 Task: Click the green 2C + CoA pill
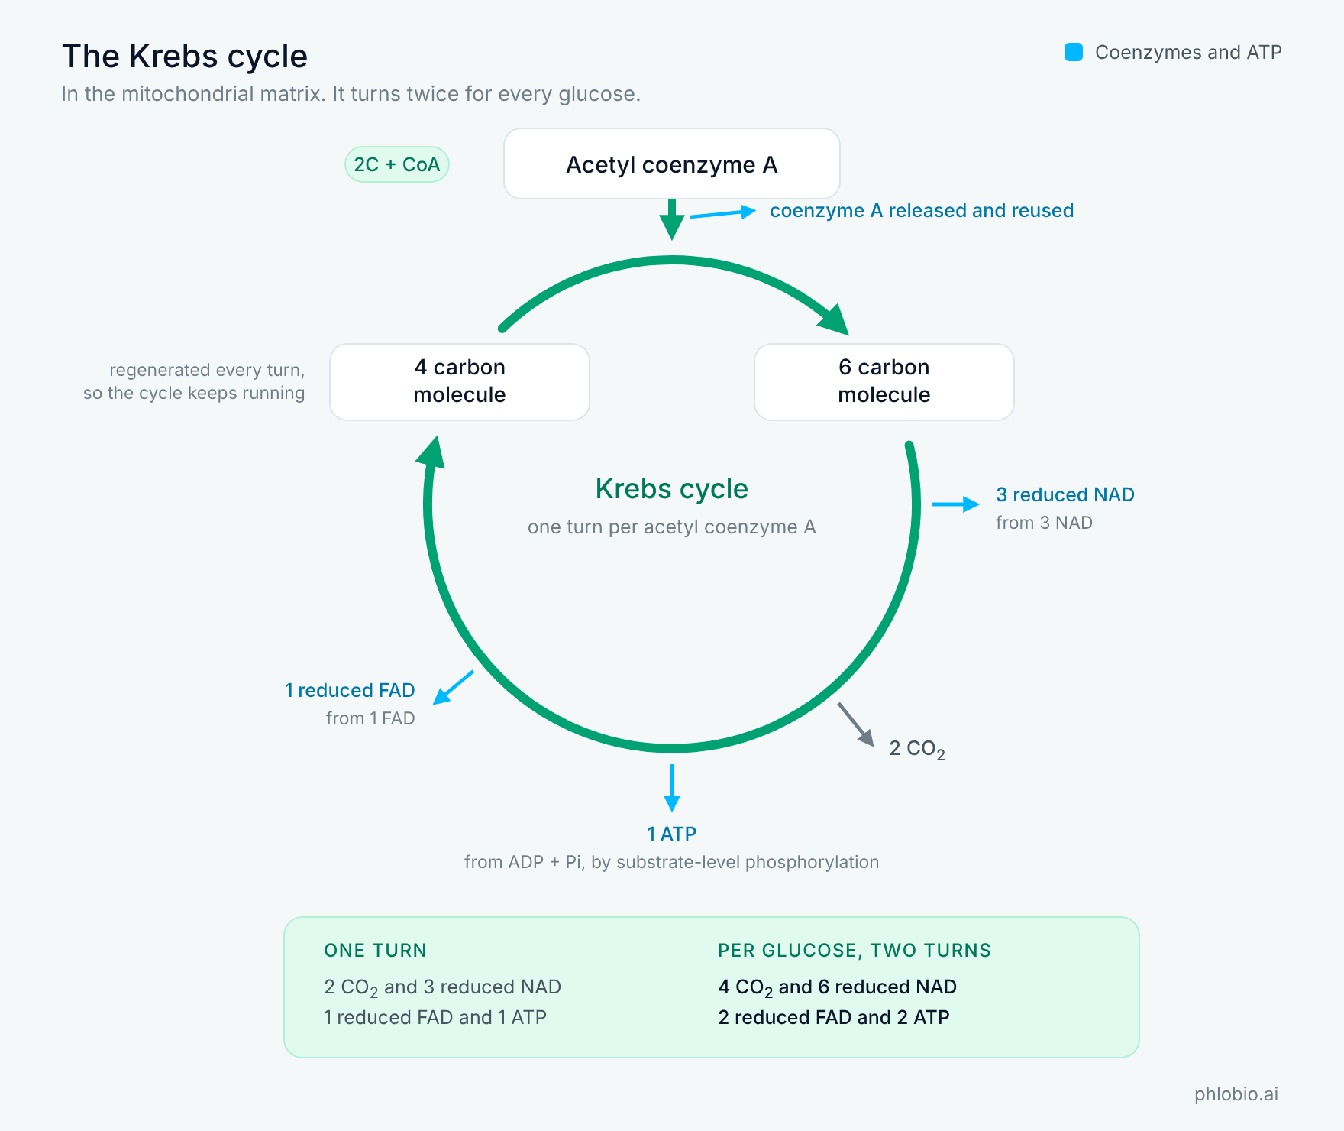pyautogui.click(x=397, y=164)
